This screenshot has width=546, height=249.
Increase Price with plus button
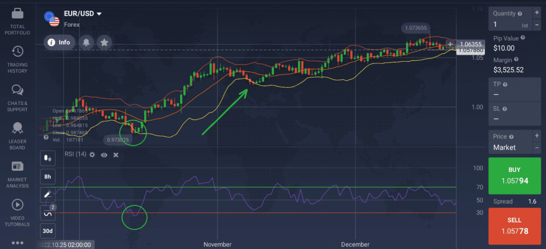pos(537,136)
